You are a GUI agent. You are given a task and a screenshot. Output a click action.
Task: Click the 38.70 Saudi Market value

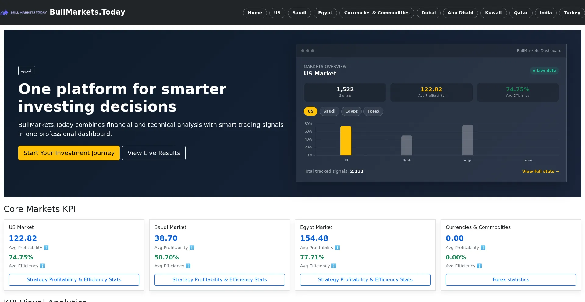click(166, 238)
